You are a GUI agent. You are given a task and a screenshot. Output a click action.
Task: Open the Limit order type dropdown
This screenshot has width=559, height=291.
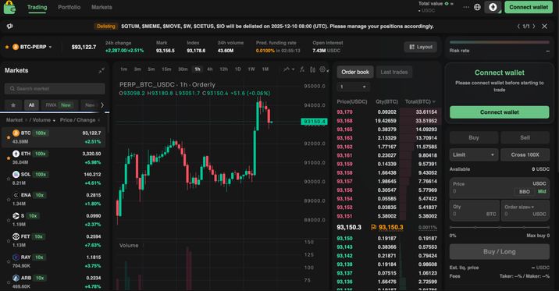click(x=473, y=154)
